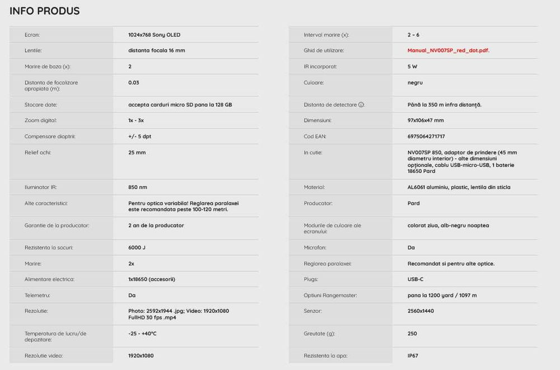Select the 1024x768 Sony OLED value
This screenshot has width=560, height=370.
pos(154,35)
